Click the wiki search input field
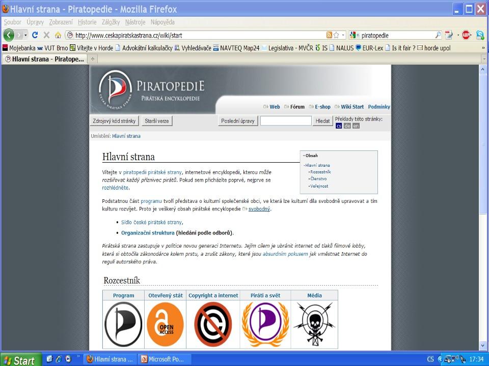This screenshot has height=366, width=489. pos(286,121)
